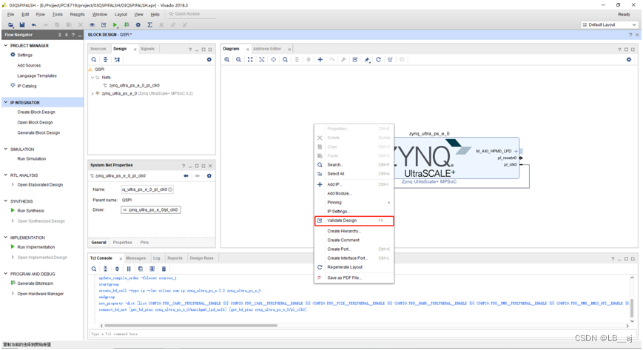Switch to the Messages tab
This screenshot has width=643, height=350.
(135, 258)
